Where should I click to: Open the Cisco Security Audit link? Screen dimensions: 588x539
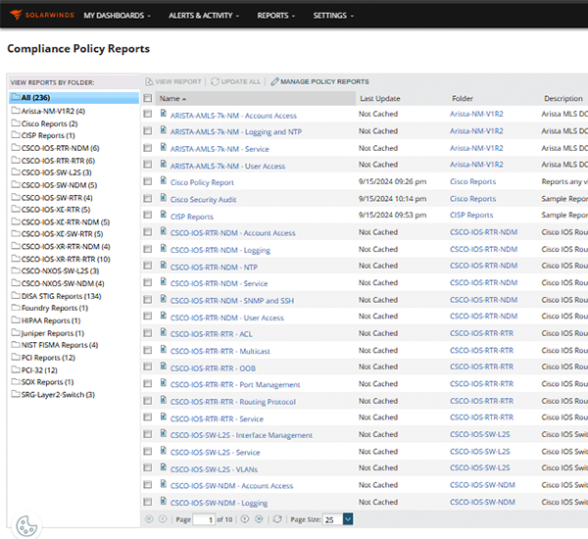[203, 200]
